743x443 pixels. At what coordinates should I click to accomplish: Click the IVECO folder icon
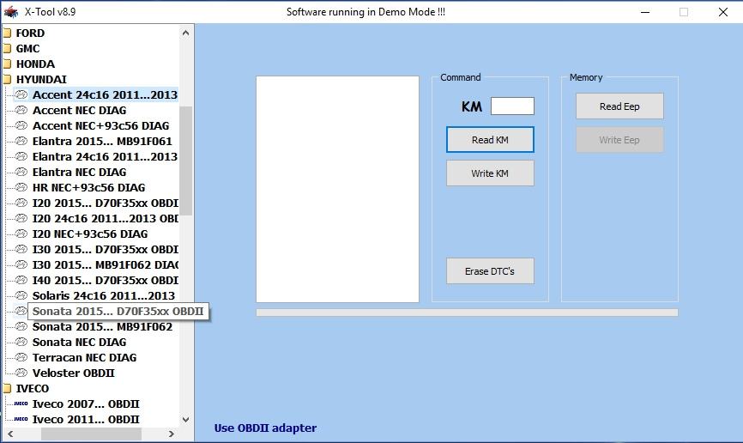click(7, 388)
